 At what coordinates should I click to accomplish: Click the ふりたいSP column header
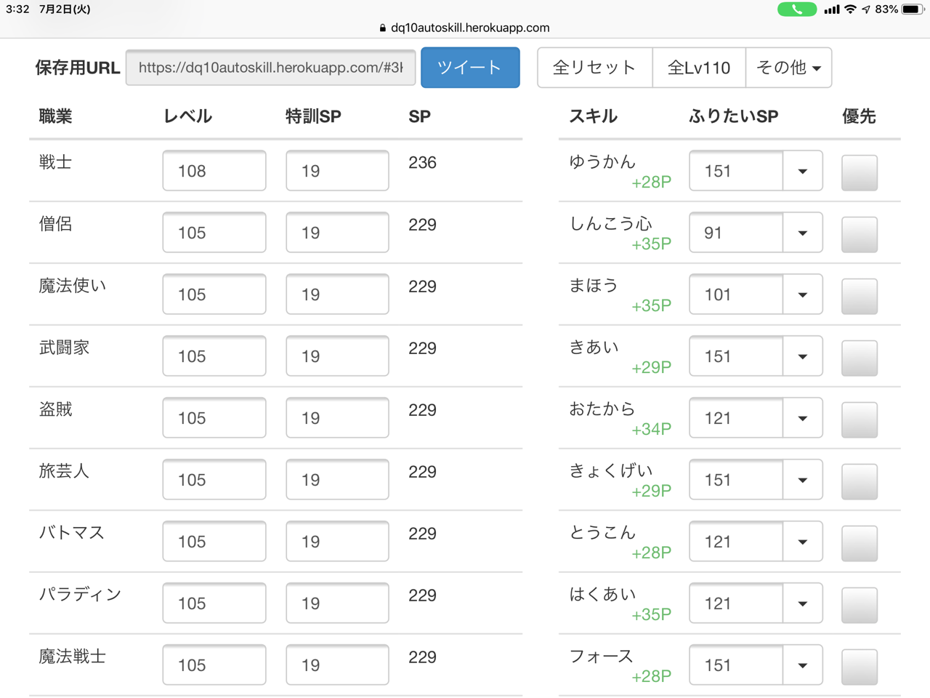(x=734, y=116)
